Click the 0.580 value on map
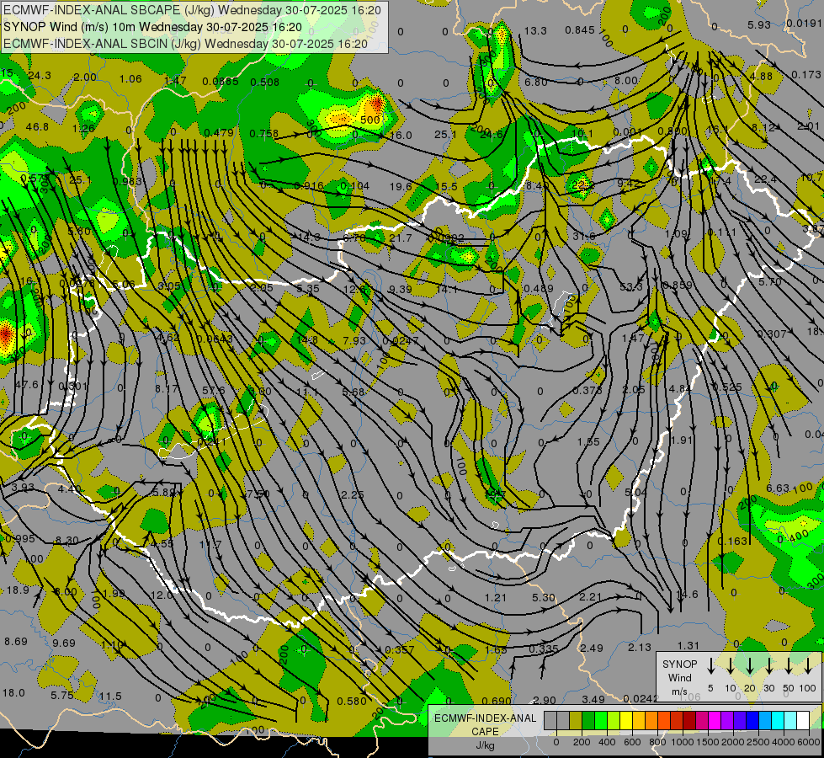824x758 pixels. 352,701
